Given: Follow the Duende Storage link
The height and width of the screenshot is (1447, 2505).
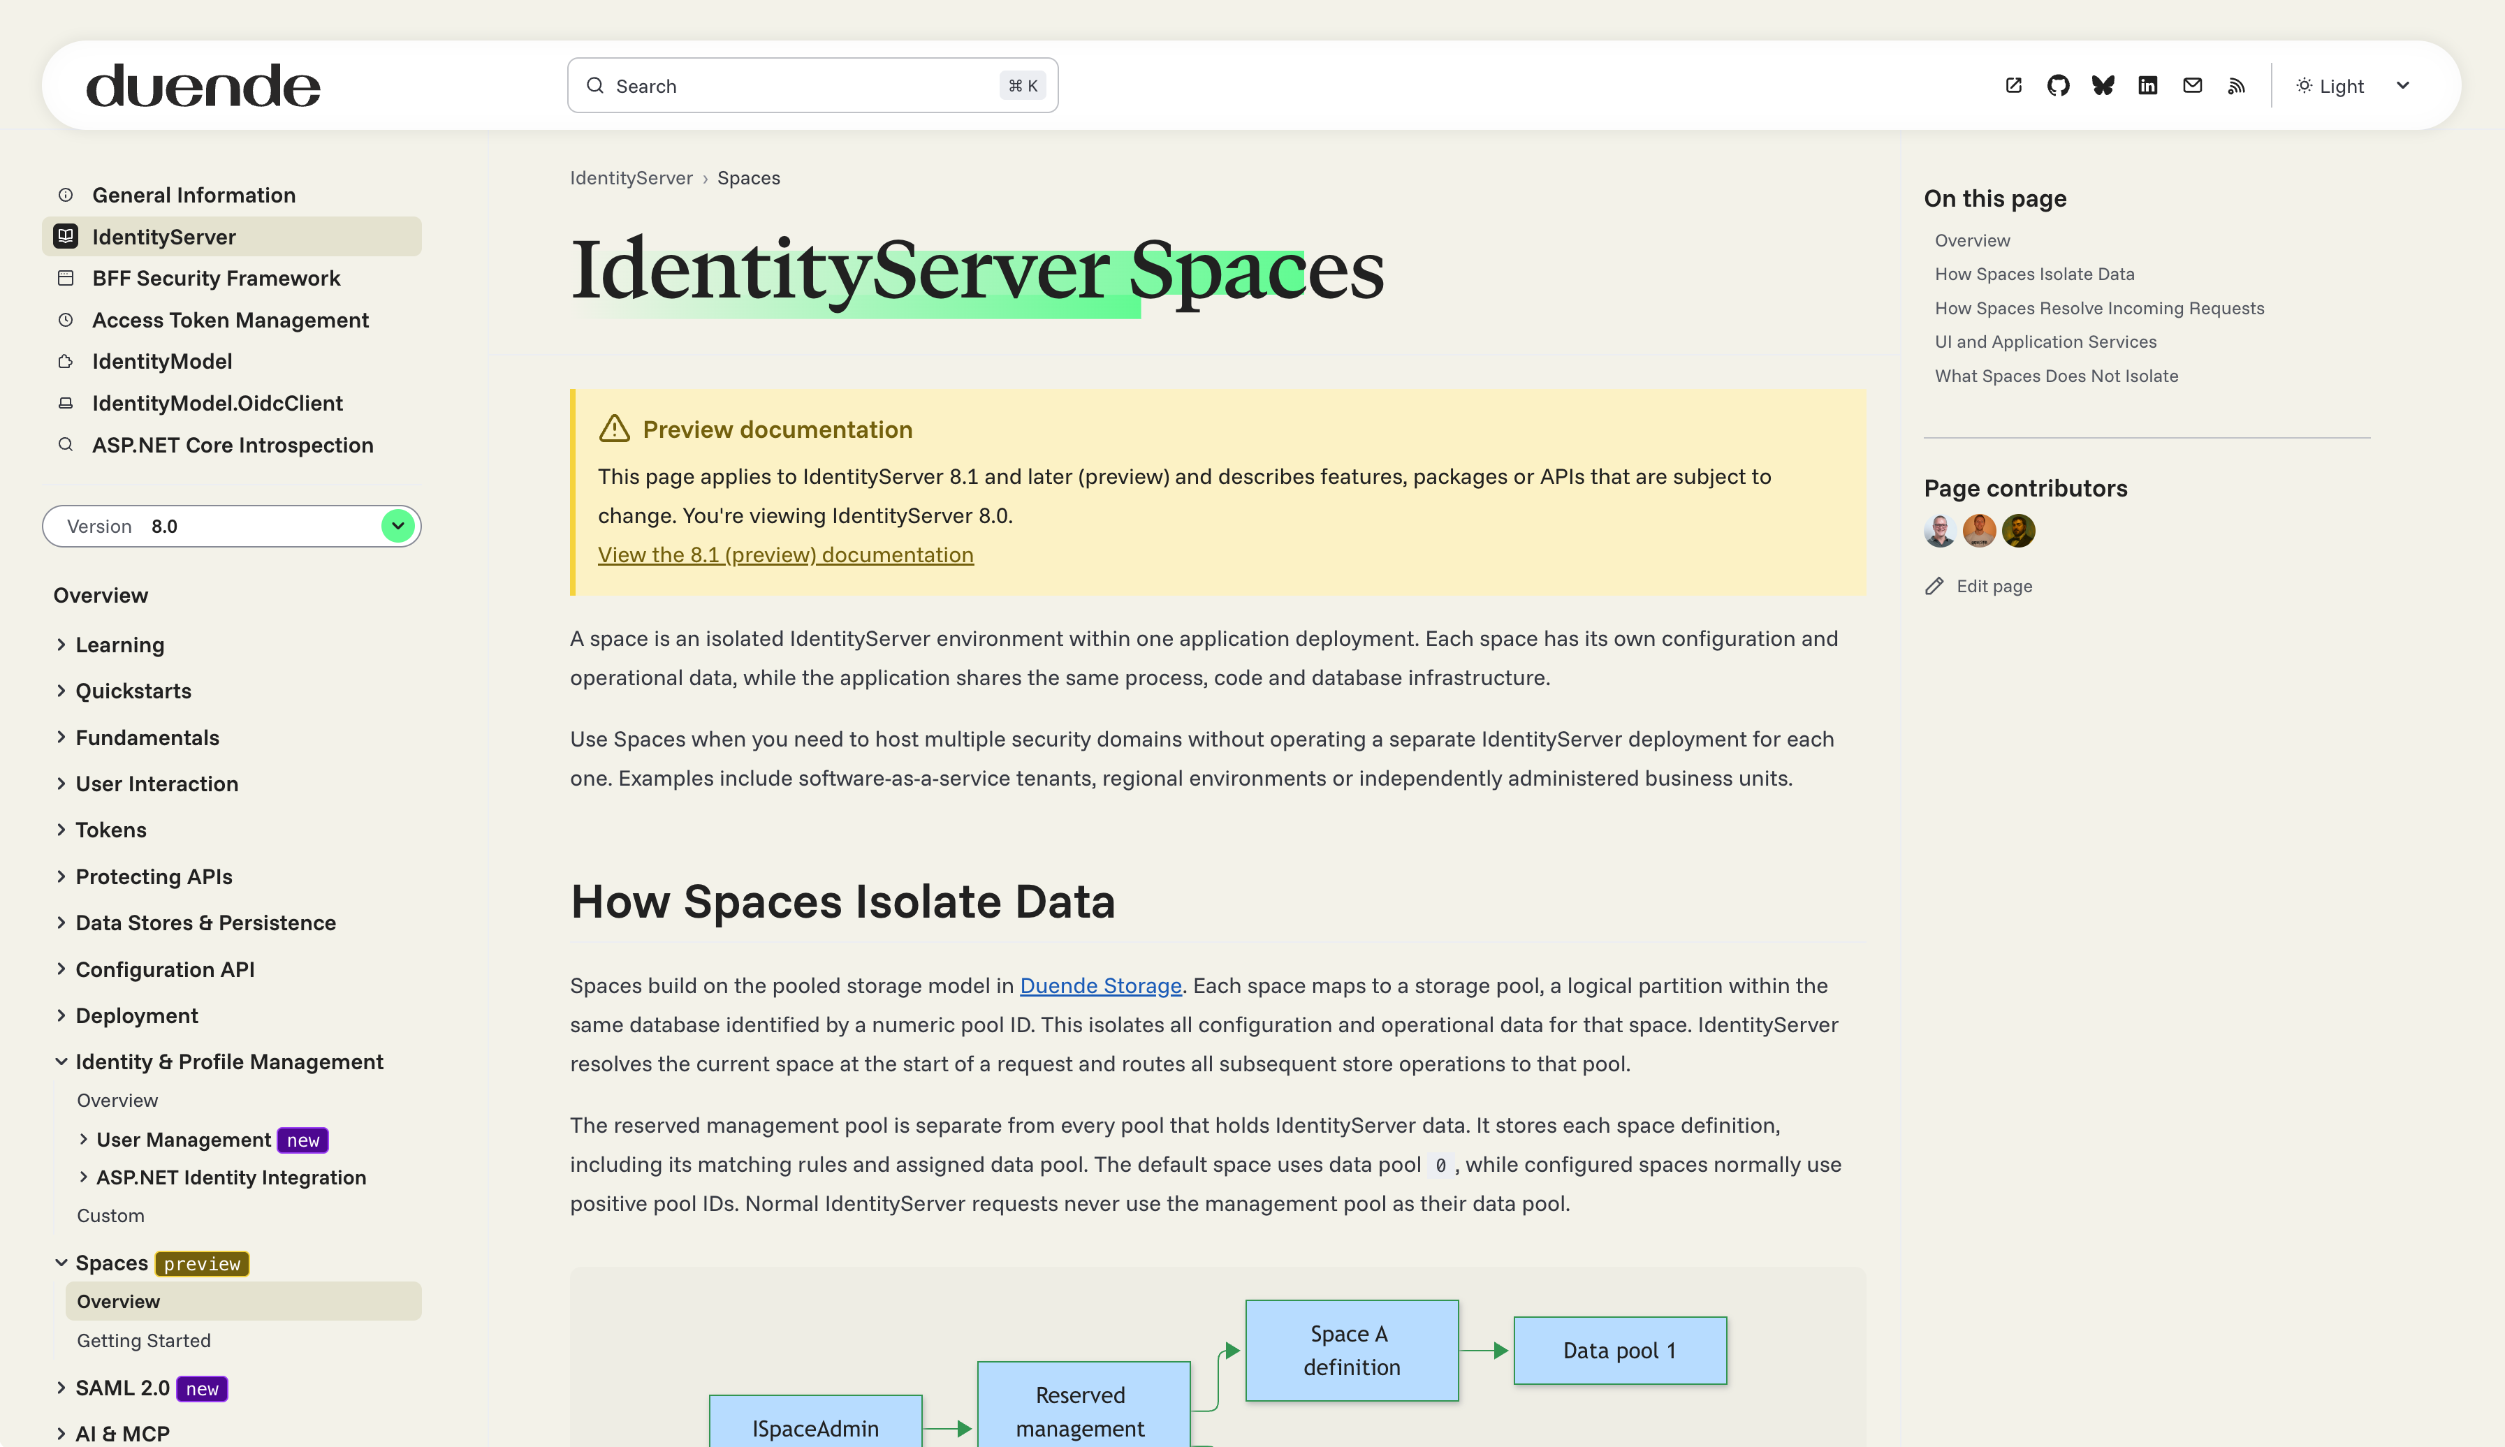Looking at the screenshot, I should (x=1100, y=985).
